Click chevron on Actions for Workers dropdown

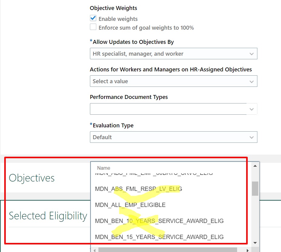(x=252, y=81)
